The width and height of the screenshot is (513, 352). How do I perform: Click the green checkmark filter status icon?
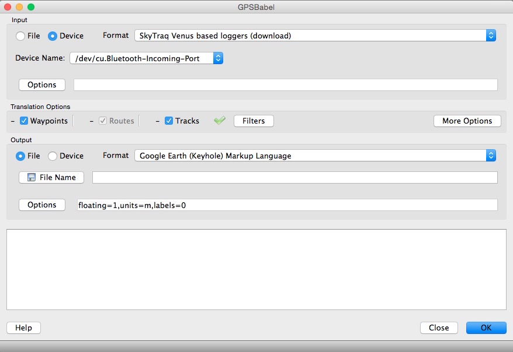point(220,121)
